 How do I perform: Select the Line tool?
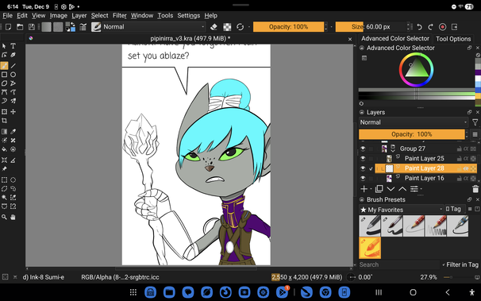(13, 66)
